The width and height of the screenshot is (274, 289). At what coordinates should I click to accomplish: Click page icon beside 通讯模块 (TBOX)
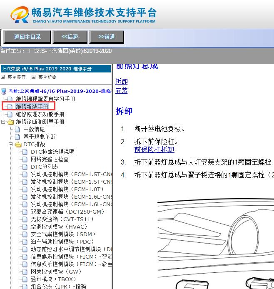pyautogui.click(x=25, y=279)
